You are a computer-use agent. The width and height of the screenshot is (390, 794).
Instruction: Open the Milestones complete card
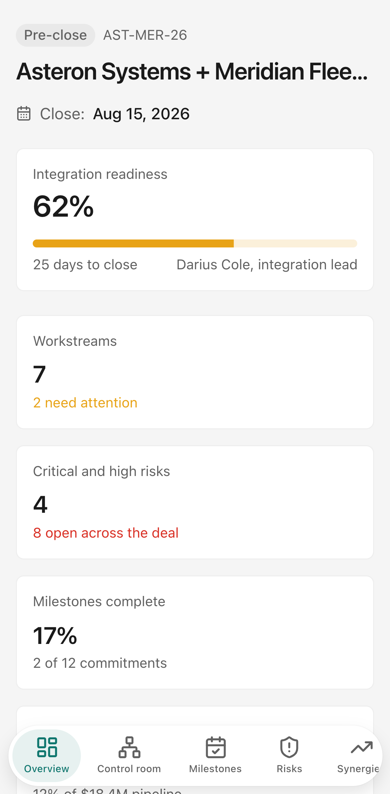tap(195, 633)
